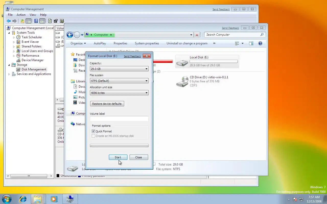
Task: Click blue Help question-mark in Computer Management toolbar
Action: (x=36, y=21)
